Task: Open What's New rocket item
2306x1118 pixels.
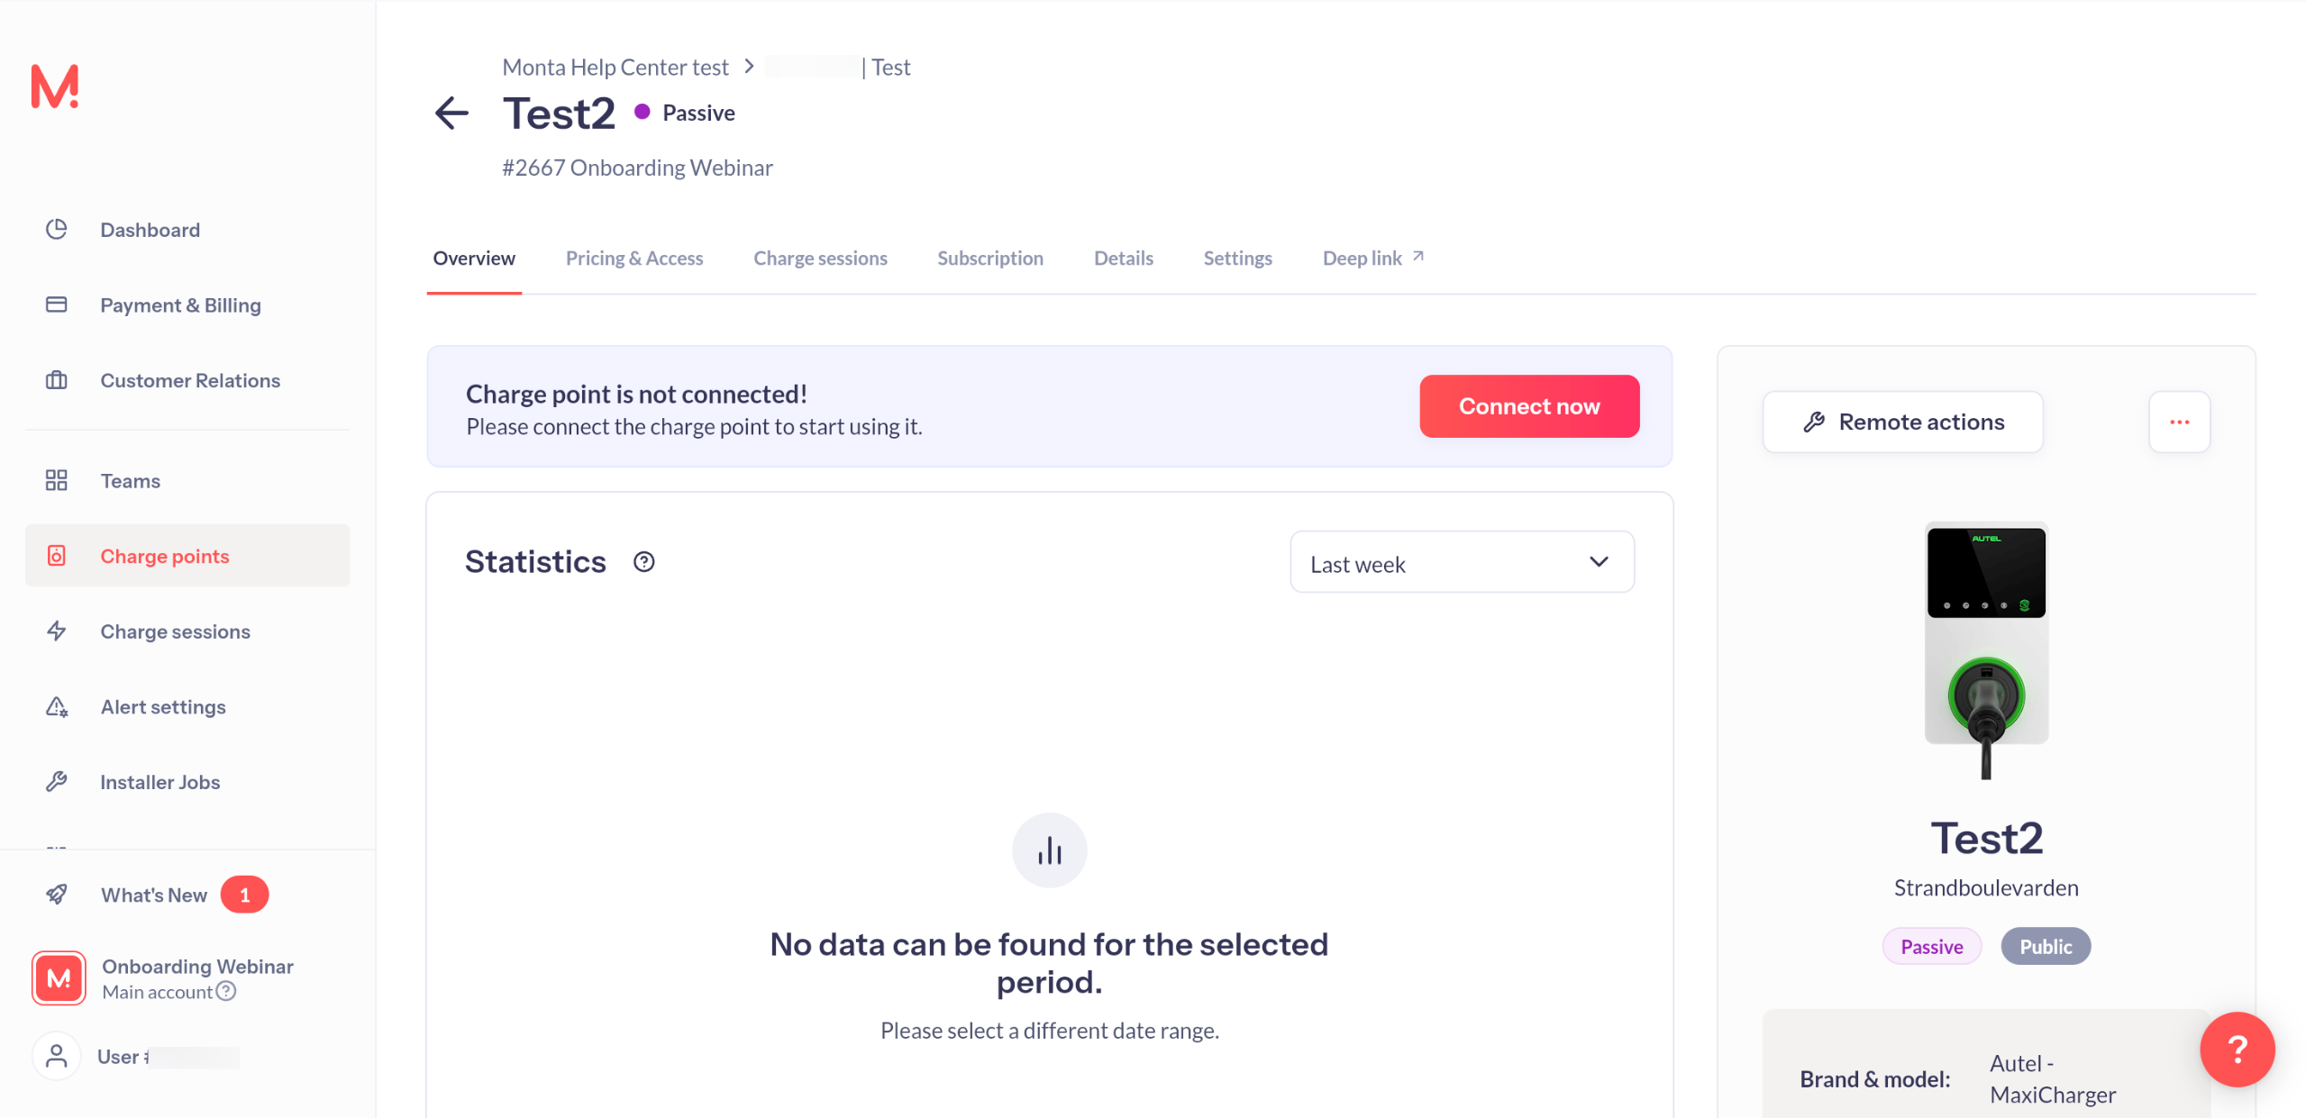Action: pos(153,895)
